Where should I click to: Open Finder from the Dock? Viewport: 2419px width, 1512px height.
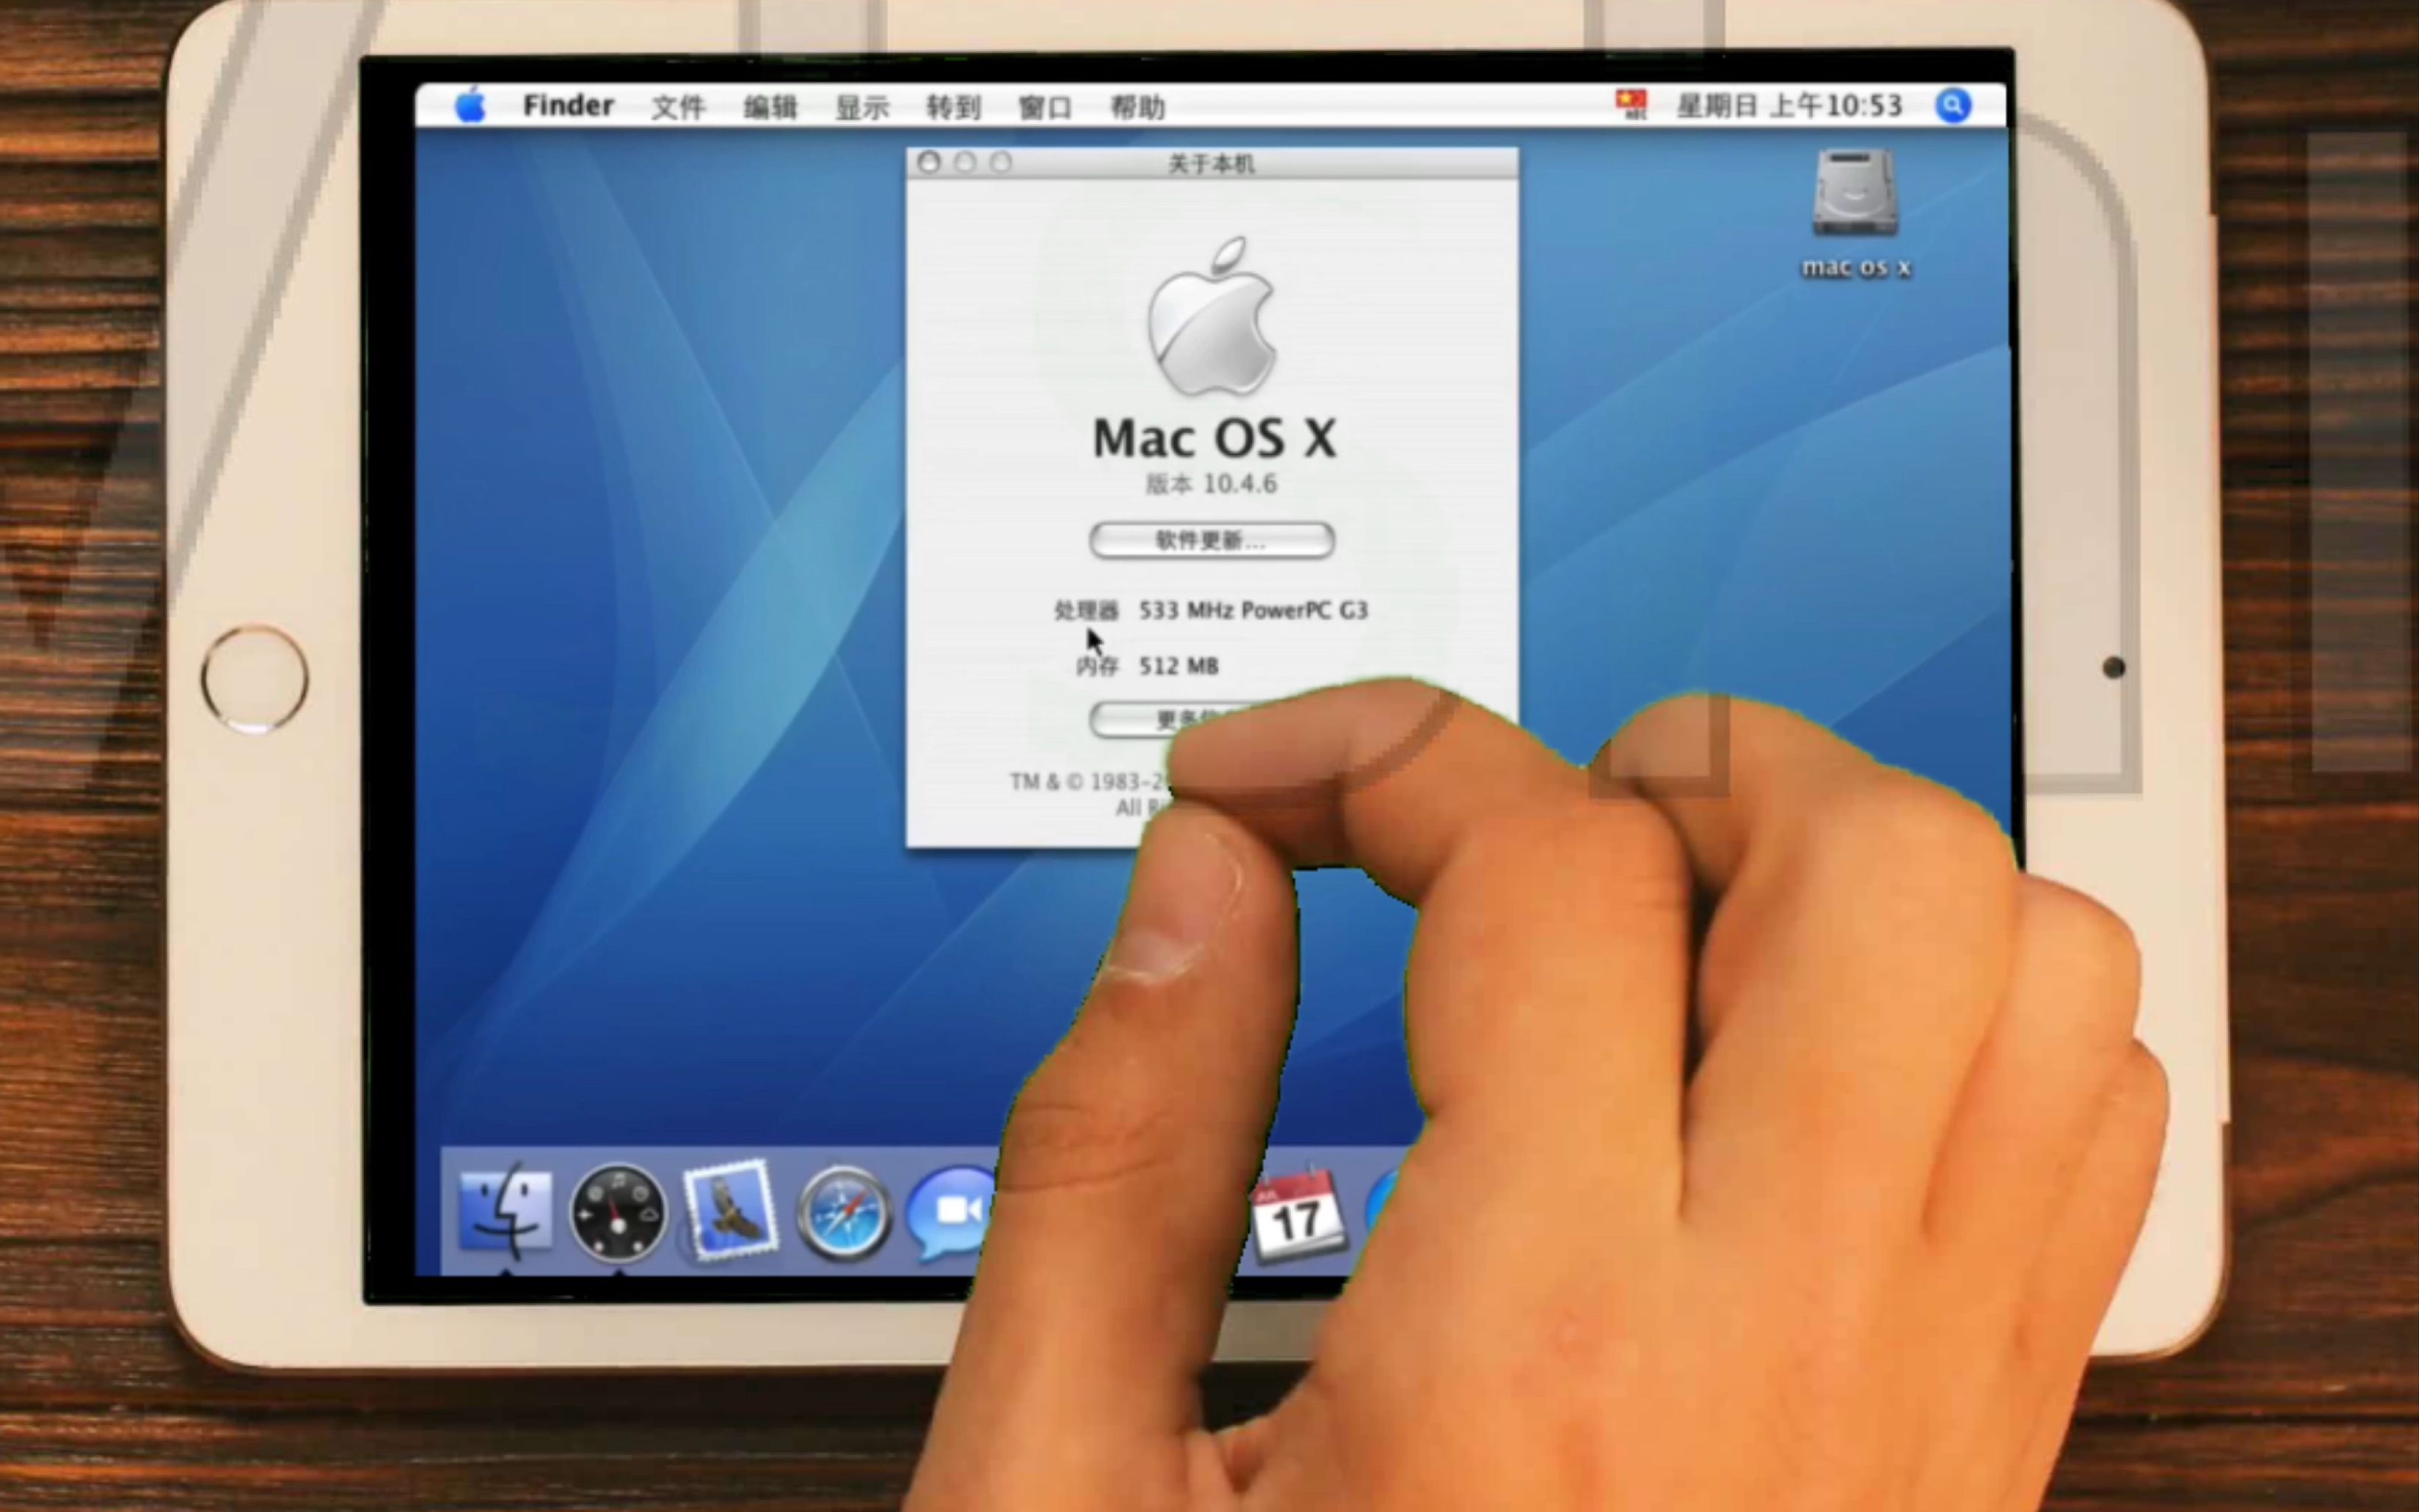click(505, 1211)
